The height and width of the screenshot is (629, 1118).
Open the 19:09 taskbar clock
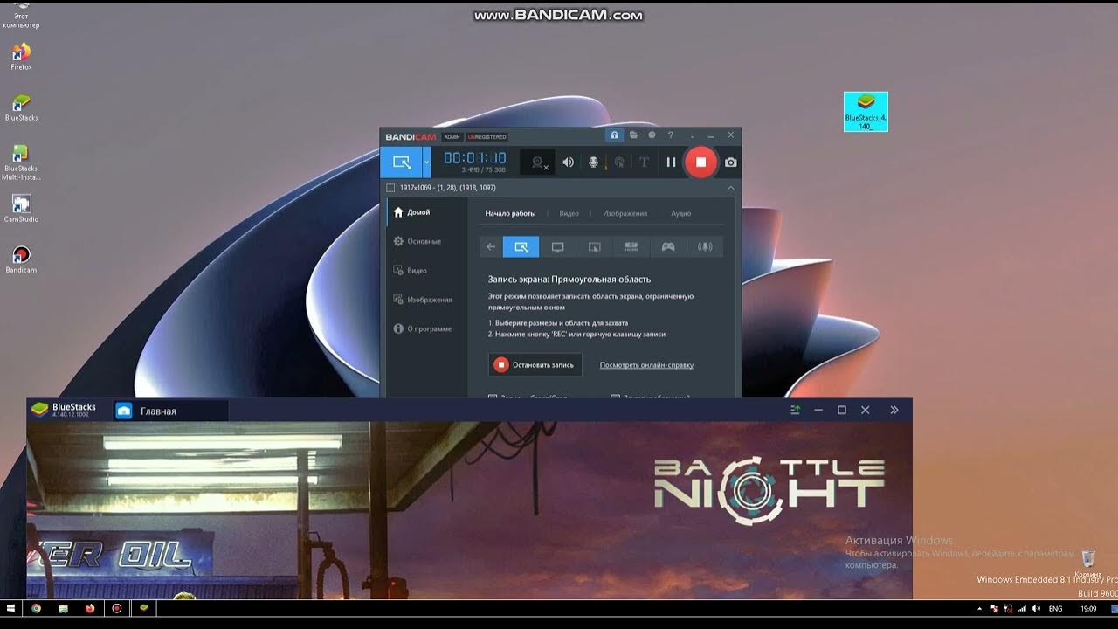point(1088,608)
